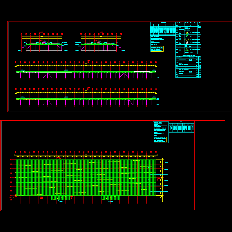Viewport: 232px width, 232px height.
Task: Select the left green canopy below the roof plan
Action: coord(61,198)
